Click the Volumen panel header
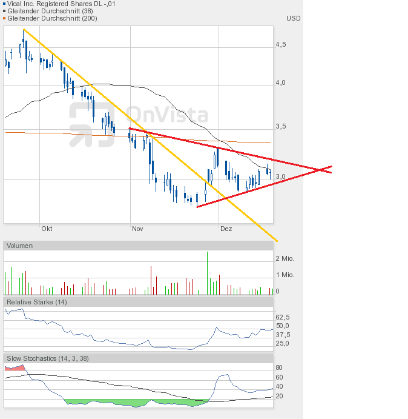The width and height of the screenshot is (408, 419). (x=138, y=246)
